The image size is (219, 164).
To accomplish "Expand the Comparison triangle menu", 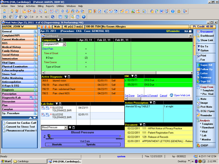I will click(x=59, y=40).
